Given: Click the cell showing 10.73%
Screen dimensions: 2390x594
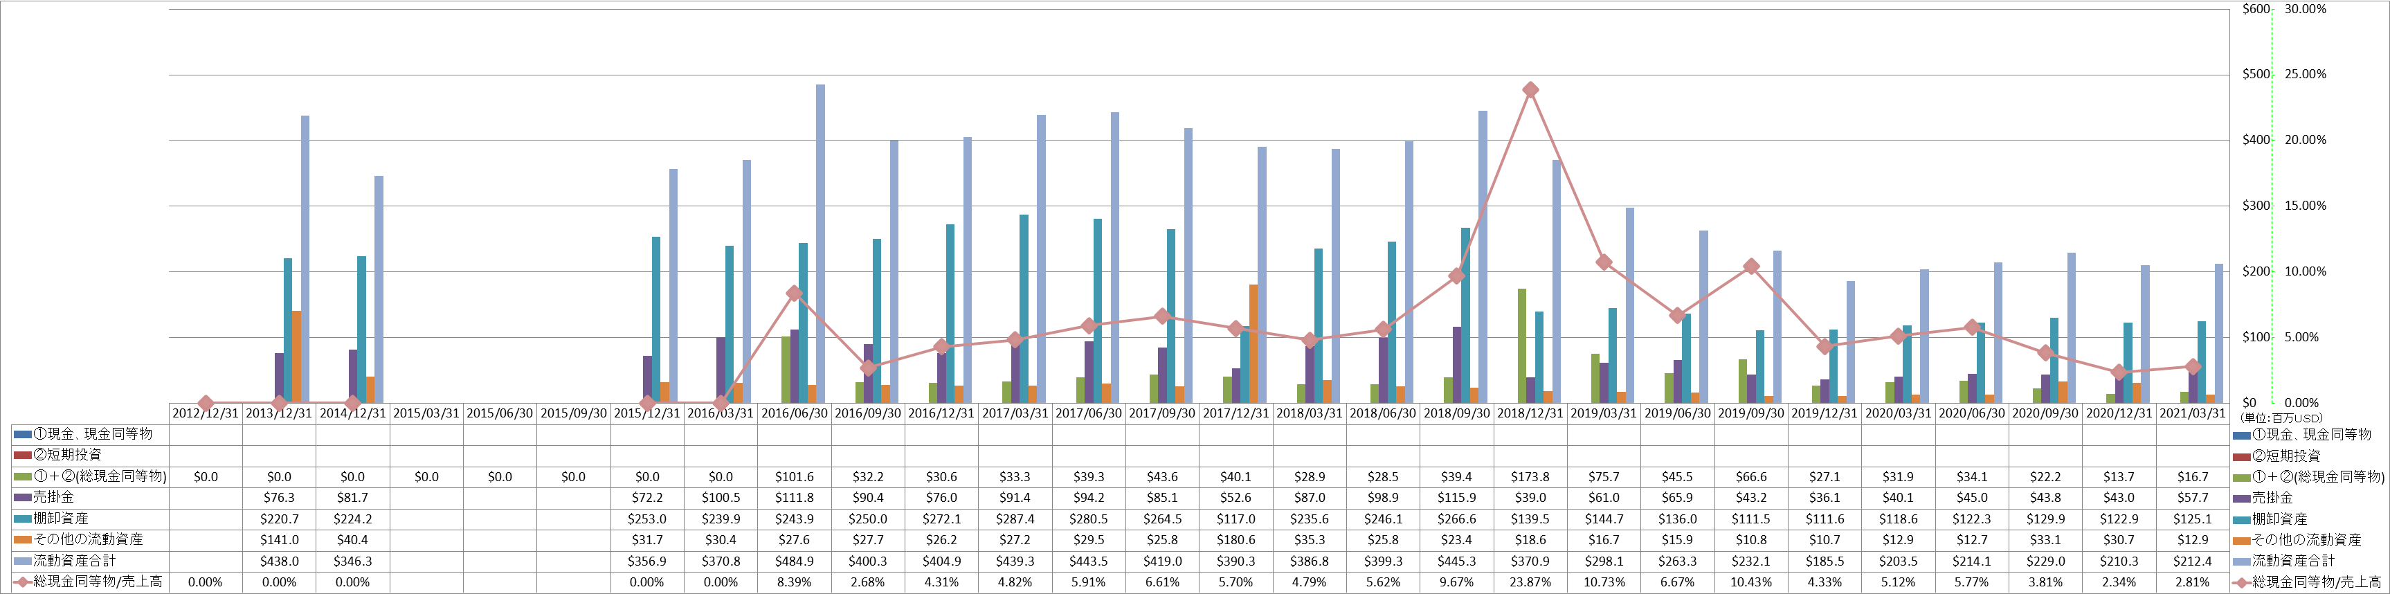Looking at the screenshot, I should coord(1603,582).
